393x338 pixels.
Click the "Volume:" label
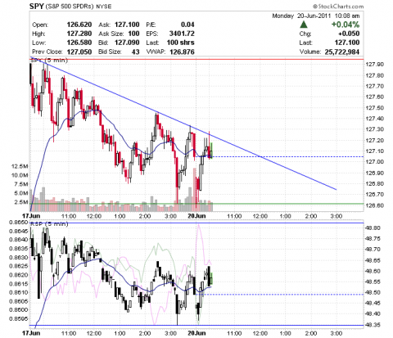point(310,52)
